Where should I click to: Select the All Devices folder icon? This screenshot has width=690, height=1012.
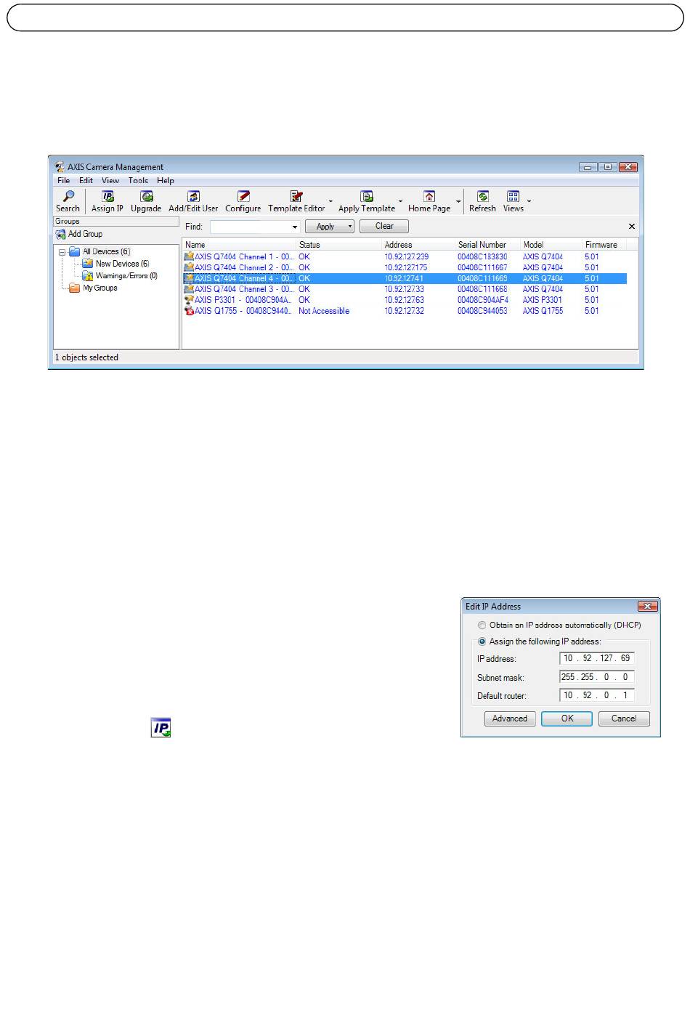coord(74,252)
